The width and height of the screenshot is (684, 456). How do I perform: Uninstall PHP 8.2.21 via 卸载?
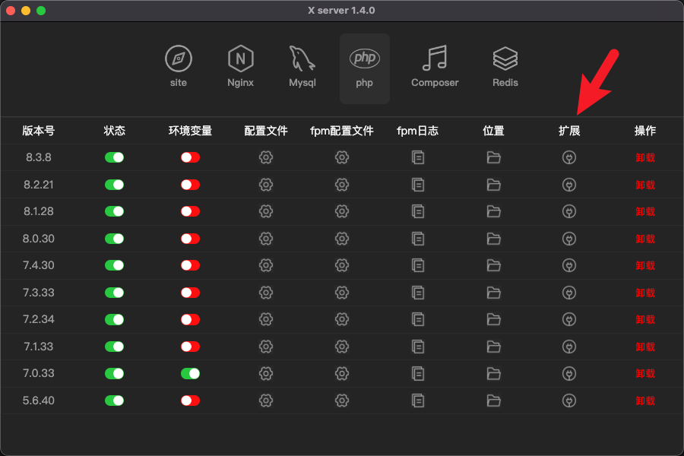pos(645,185)
